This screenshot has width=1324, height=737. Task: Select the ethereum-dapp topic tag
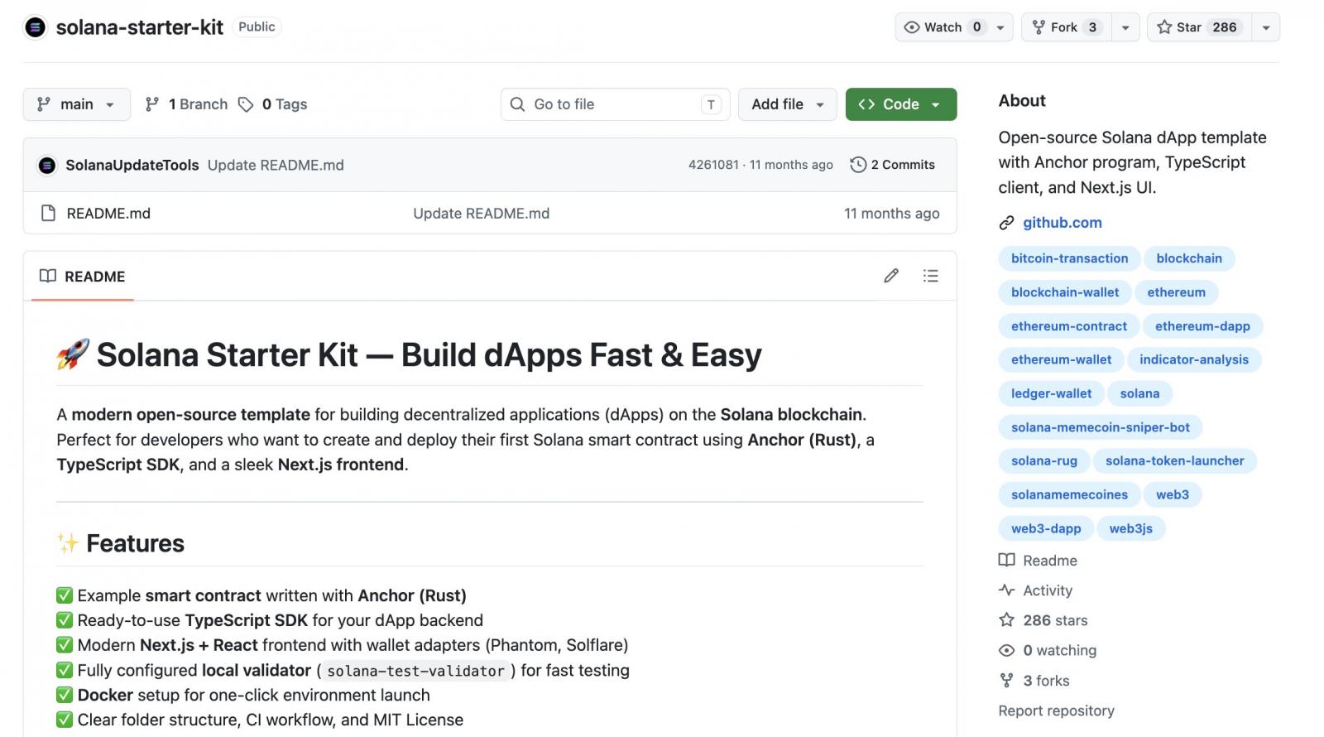coord(1202,326)
